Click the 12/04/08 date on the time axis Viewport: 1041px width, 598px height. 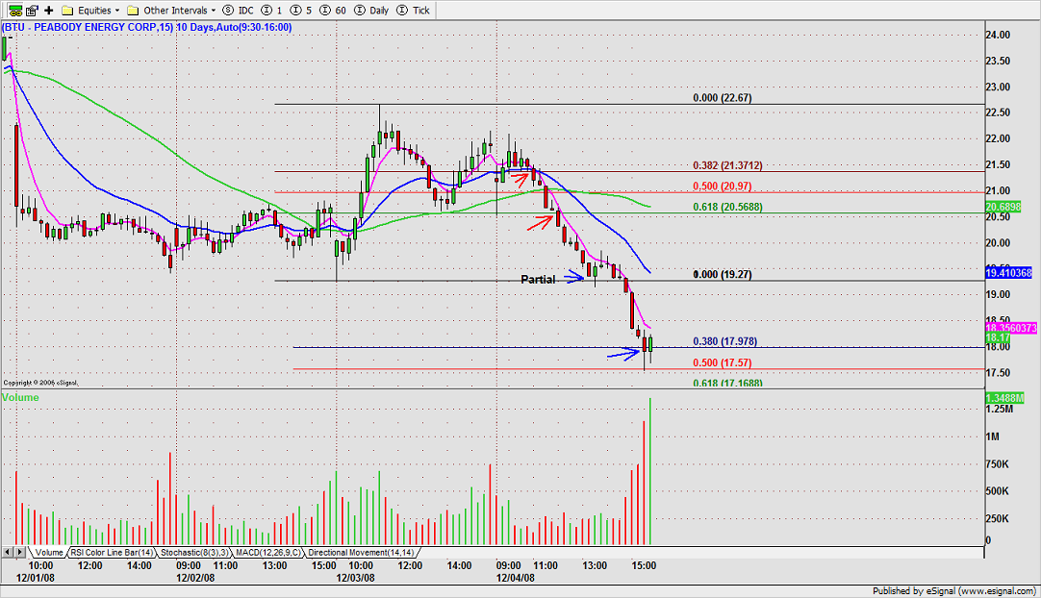point(516,578)
